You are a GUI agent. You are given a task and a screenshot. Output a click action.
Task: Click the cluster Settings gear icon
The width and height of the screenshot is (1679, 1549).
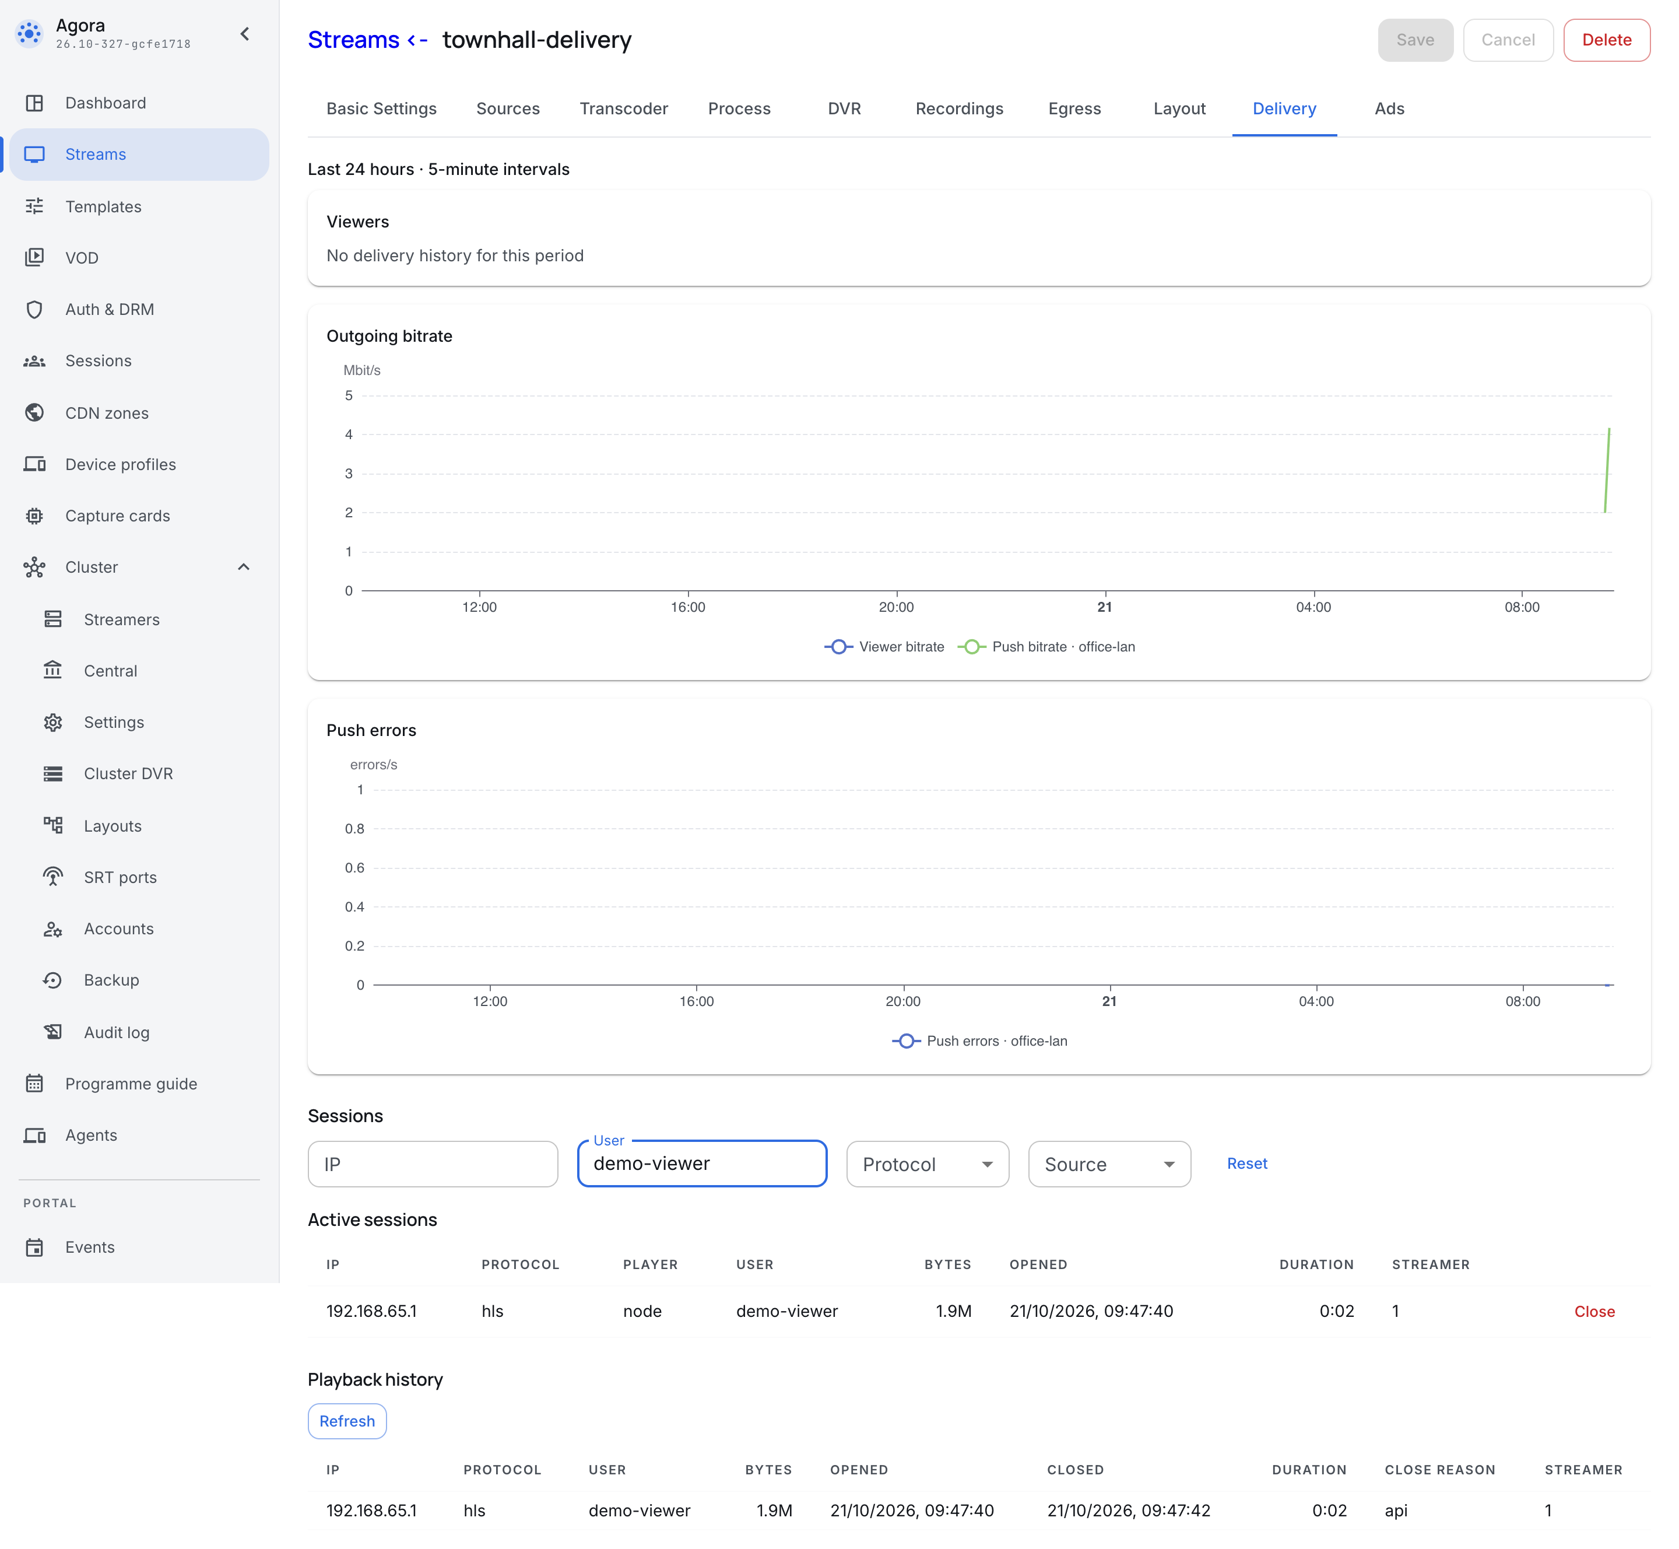point(53,723)
